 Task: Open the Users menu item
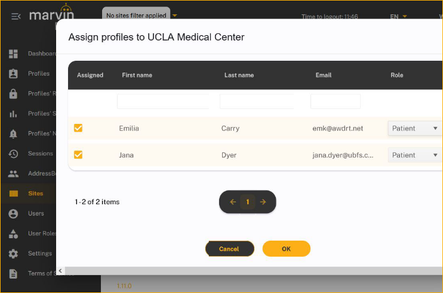pos(36,213)
